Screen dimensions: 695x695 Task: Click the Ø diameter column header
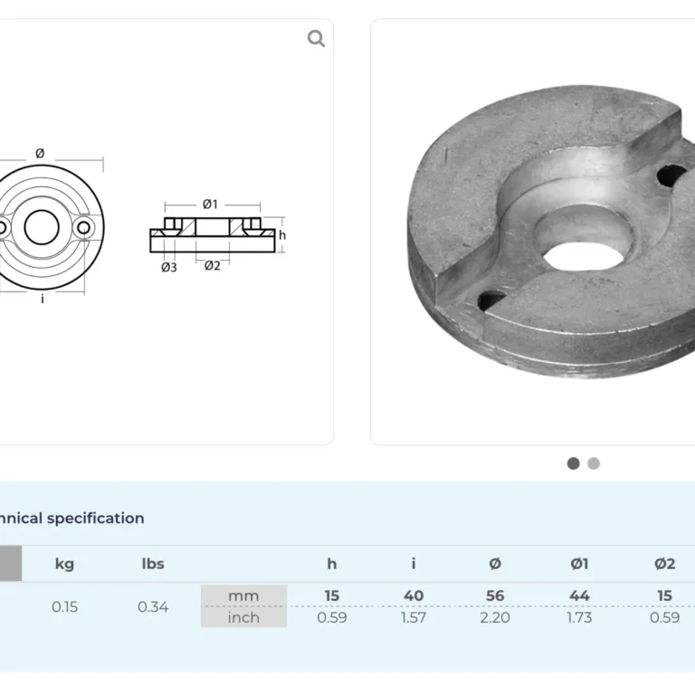click(x=494, y=564)
